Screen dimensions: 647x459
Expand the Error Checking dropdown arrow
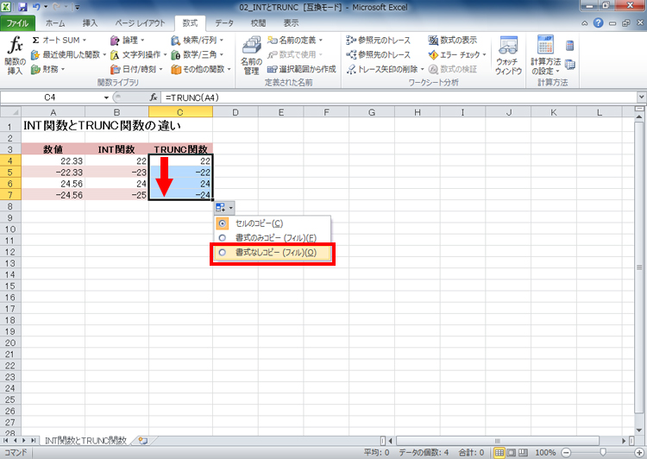(x=484, y=54)
